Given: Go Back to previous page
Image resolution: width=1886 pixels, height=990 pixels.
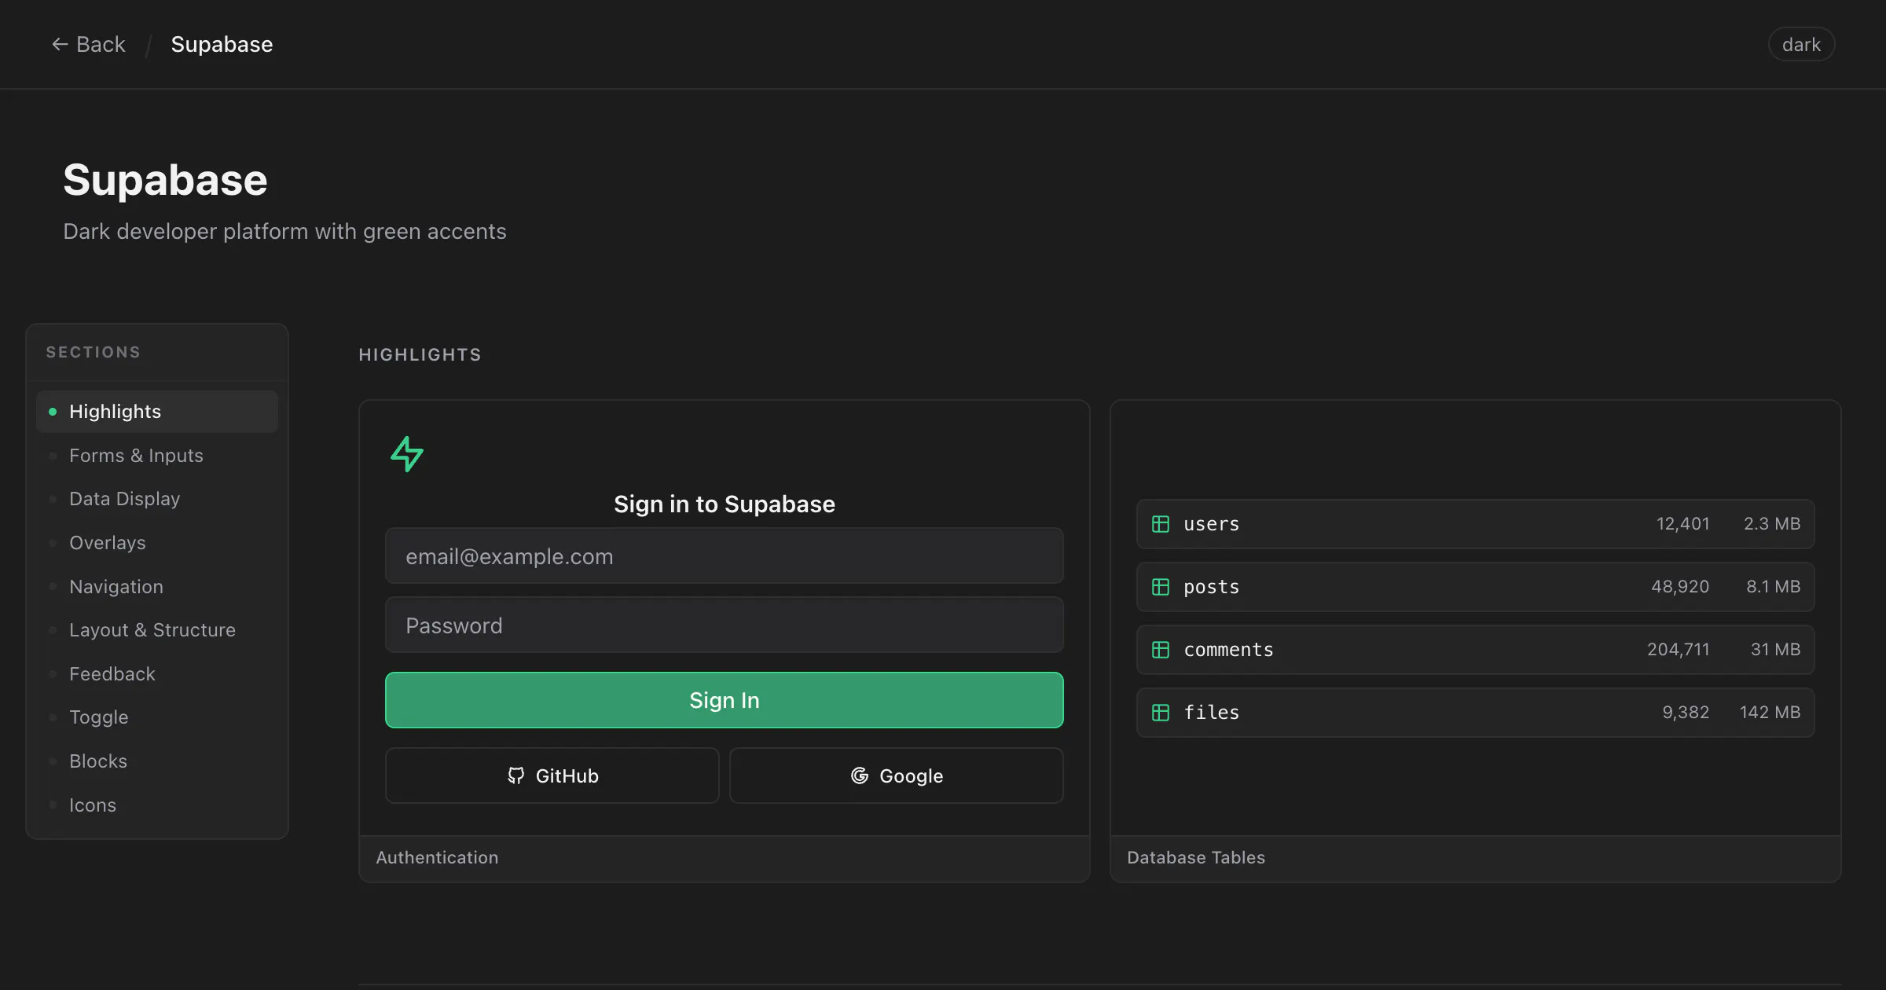Looking at the screenshot, I should (89, 45).
